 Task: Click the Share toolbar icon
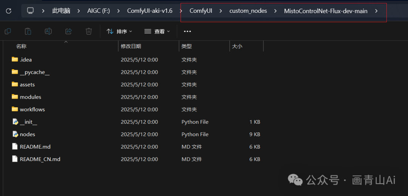point(68,31)
